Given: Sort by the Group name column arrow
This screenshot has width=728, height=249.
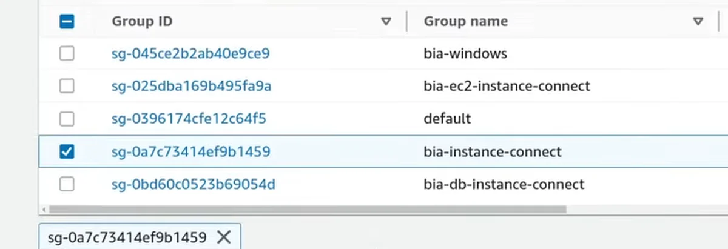Looking at the screenshot, I should pos(698,22).
